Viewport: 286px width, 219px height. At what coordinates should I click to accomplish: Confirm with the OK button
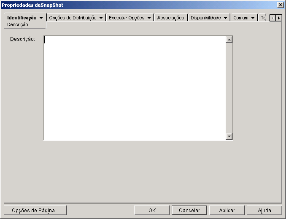pyautogui.click(x=152, y=211)
